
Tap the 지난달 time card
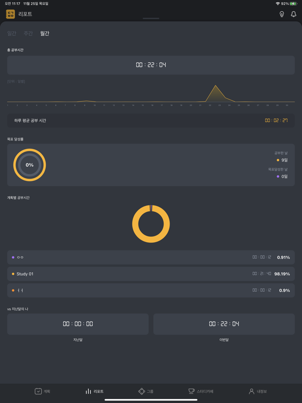[78, 324]
